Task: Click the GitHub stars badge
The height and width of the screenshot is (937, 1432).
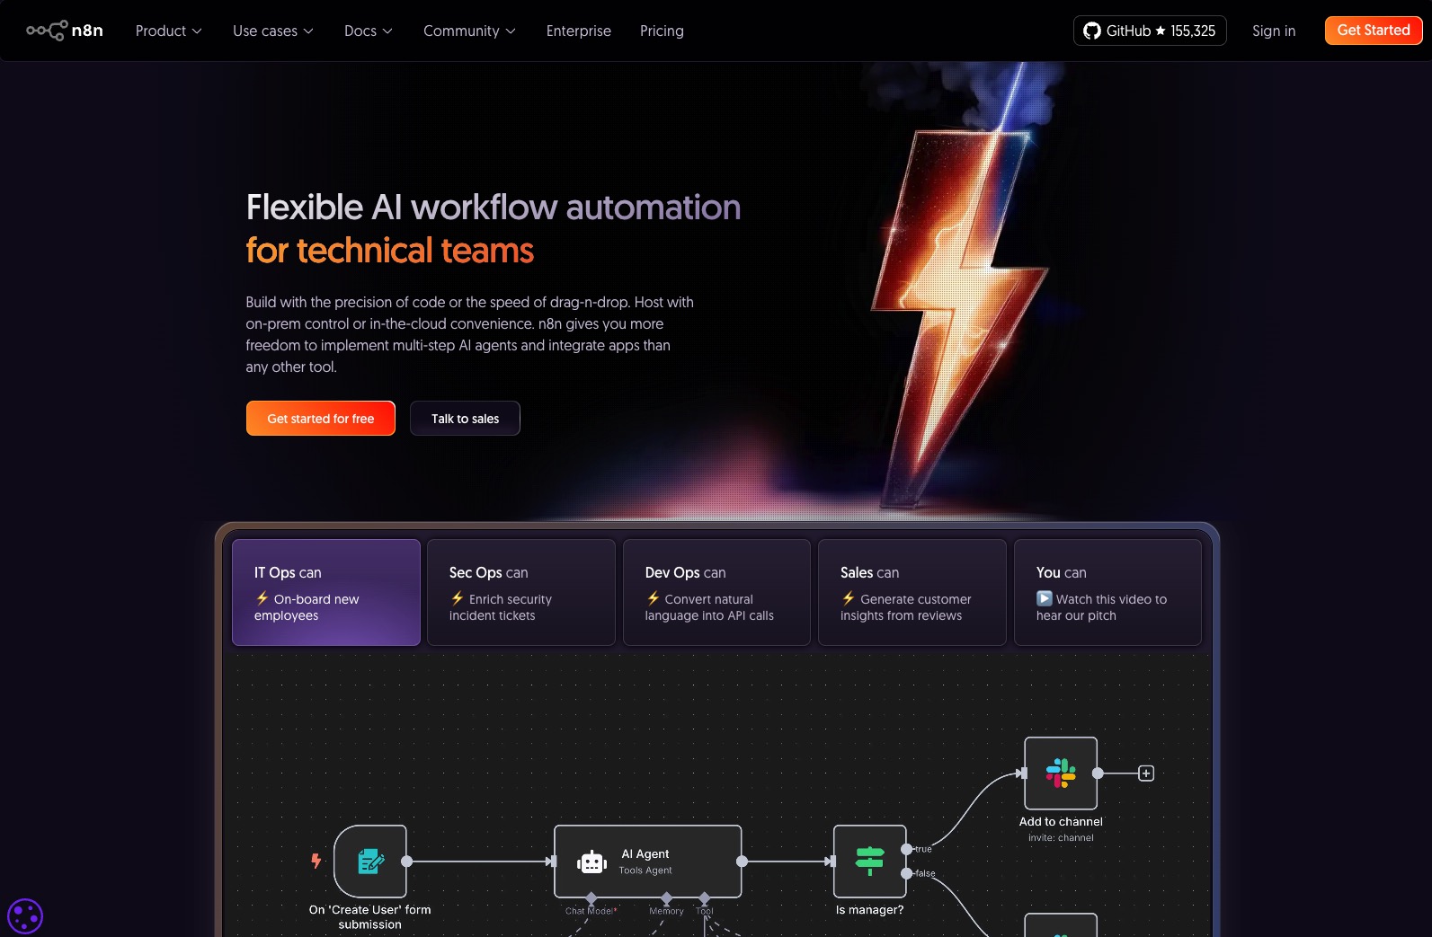Action: pos(1149,31)
